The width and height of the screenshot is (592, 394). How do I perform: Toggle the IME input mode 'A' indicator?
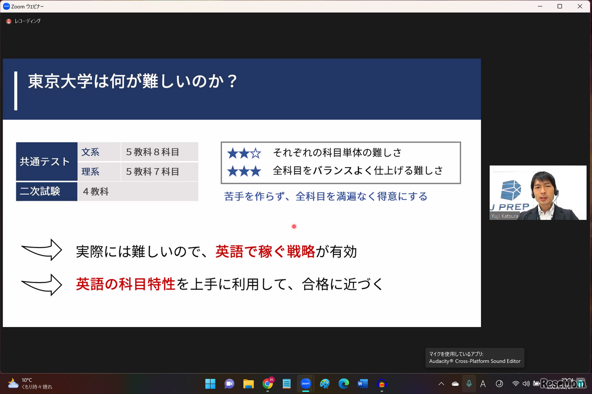click(483, 383)
